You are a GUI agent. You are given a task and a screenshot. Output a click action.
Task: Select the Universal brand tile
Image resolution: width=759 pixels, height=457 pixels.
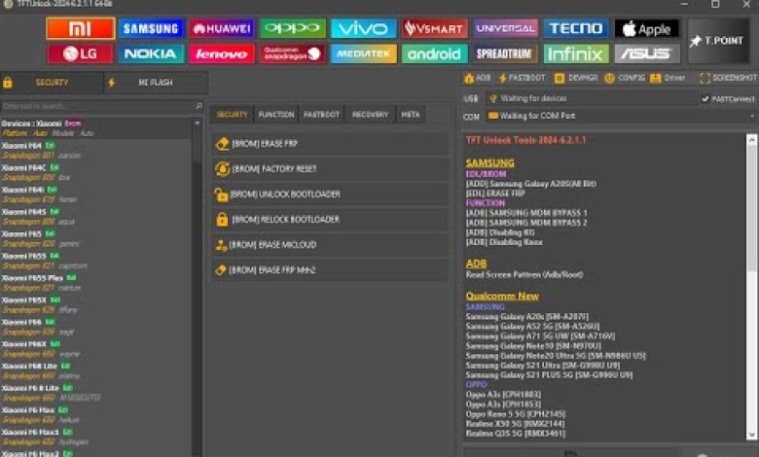point(505,28)
